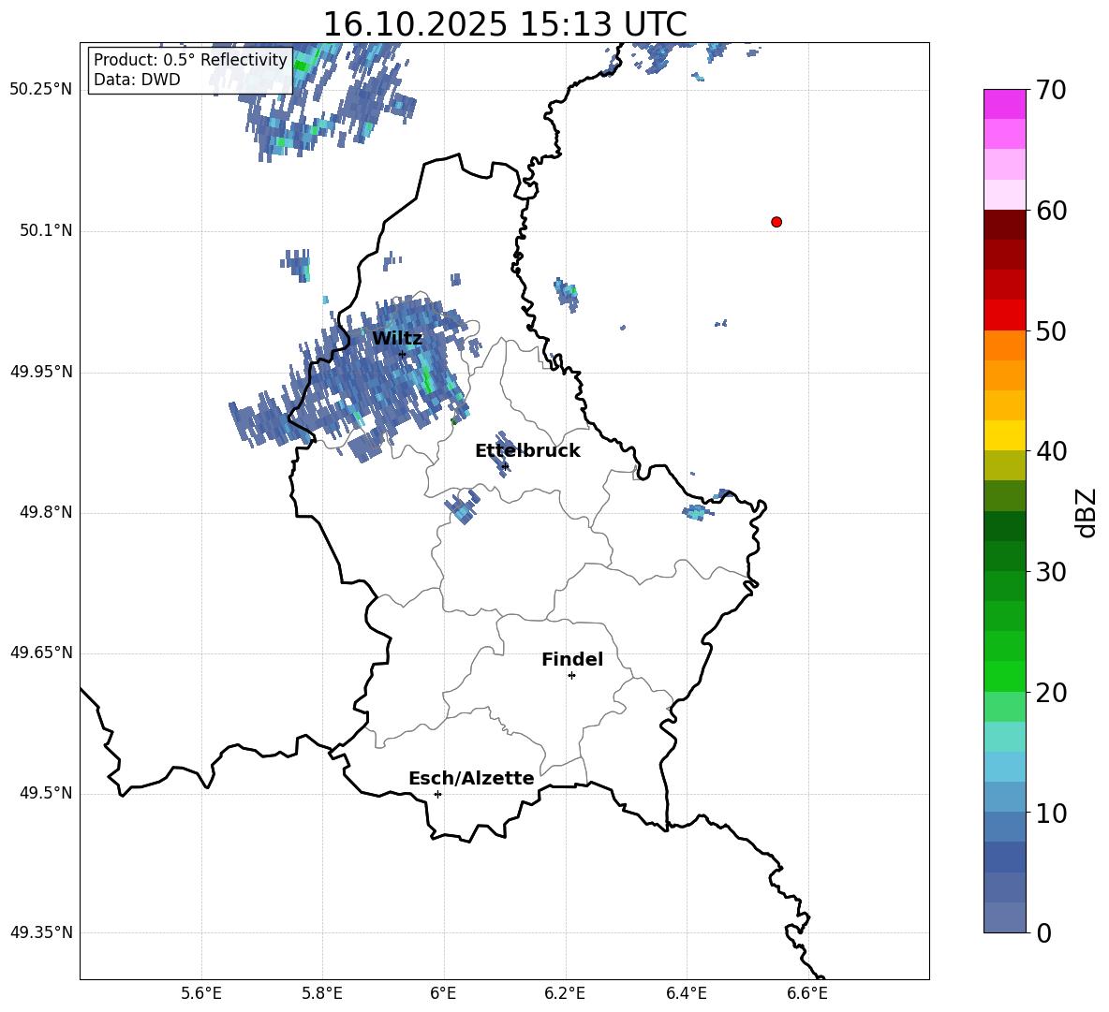
Task: Click the 6.6°E longitude label
Action: tap(807, 993)
